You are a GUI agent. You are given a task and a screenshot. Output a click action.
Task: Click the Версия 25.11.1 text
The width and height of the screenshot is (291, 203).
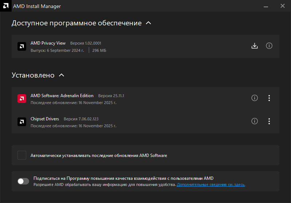(x=111, y=96)
